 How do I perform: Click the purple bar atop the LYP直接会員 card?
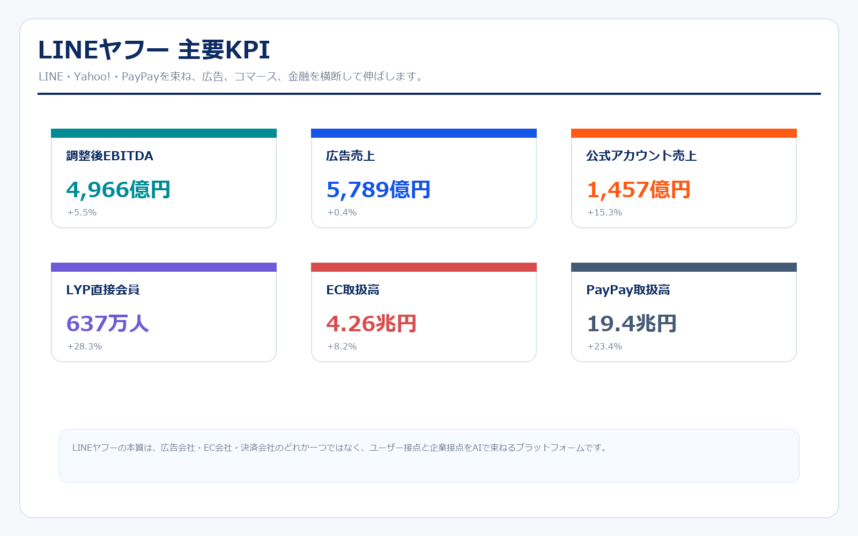click(164, 267)
